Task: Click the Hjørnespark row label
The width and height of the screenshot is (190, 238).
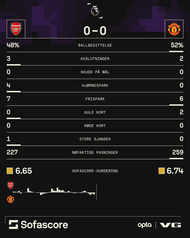Action: tap(95, 85)
